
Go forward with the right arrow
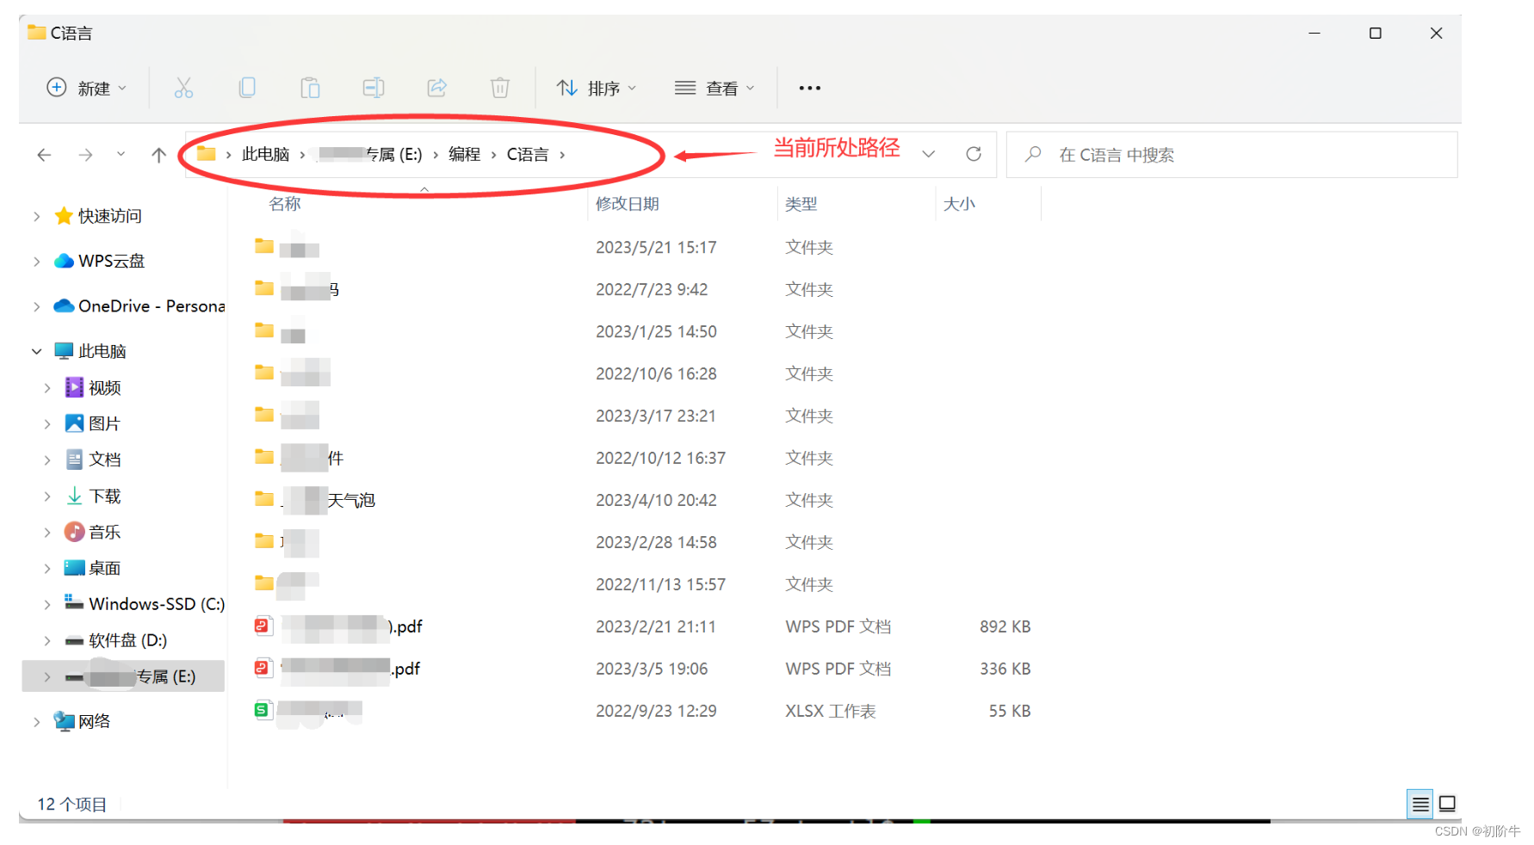point(85,155)
